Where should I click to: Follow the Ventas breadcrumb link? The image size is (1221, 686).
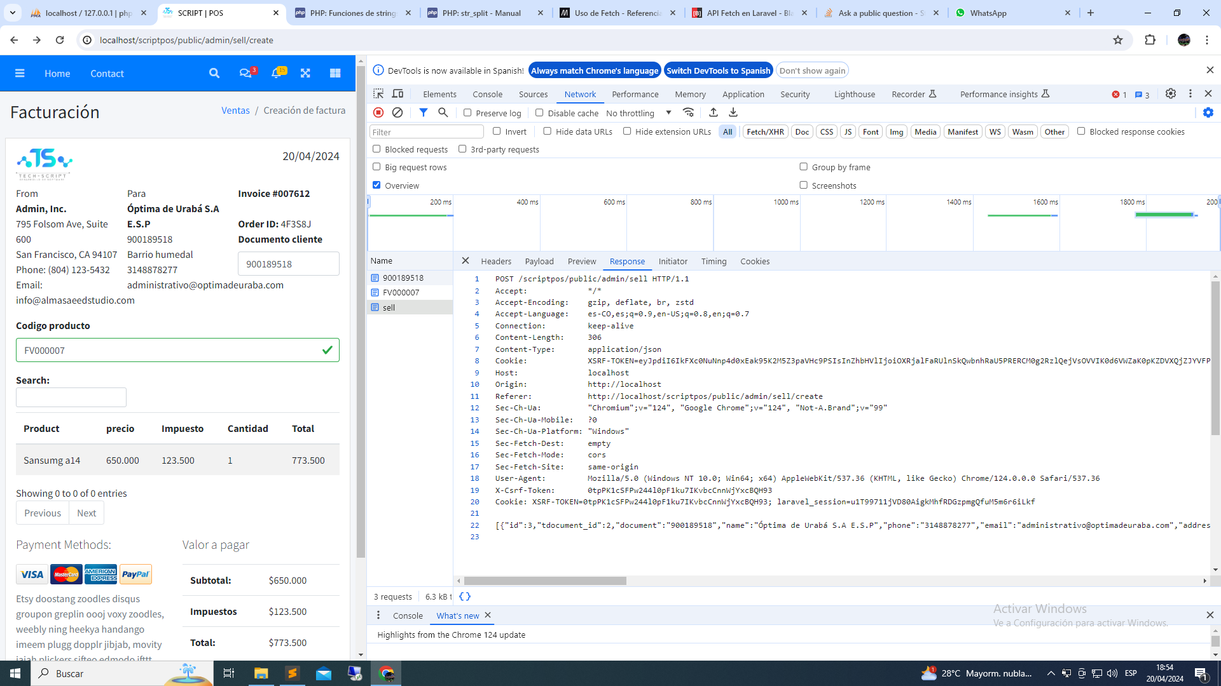coord(235,111)
